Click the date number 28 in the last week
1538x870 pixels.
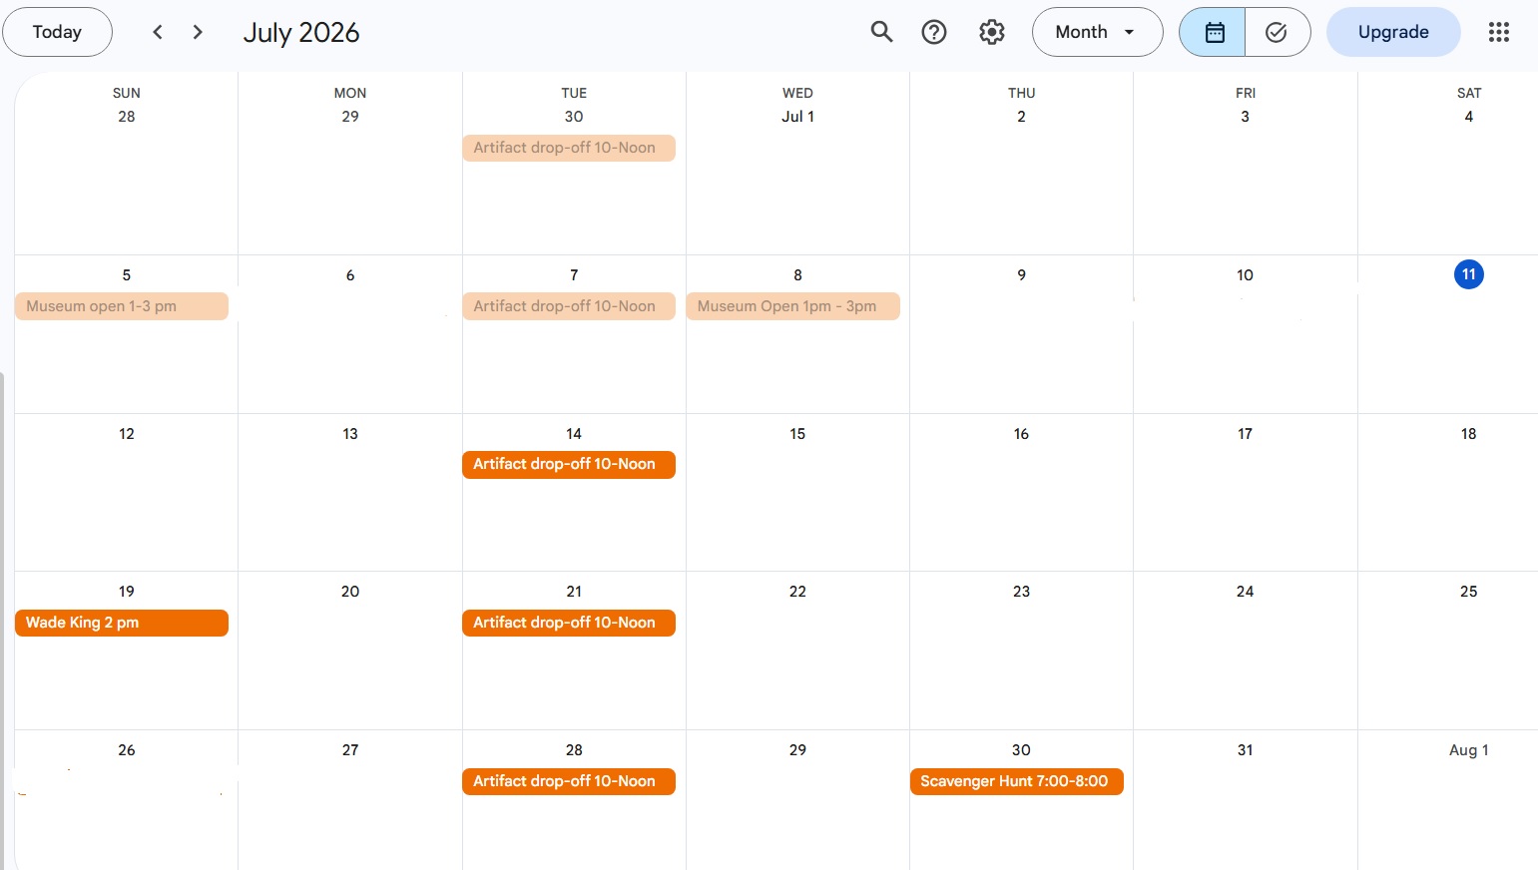pyautogui.click(x=574, y=750)
